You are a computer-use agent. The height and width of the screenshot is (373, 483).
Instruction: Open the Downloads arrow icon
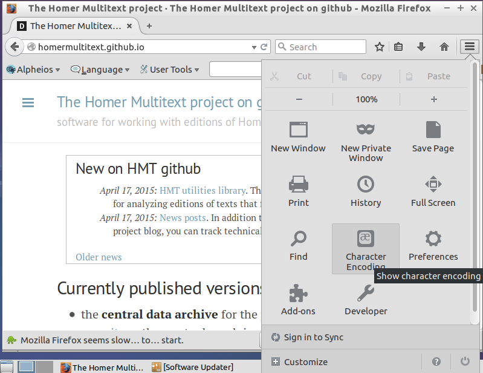[x=421, y=47]
